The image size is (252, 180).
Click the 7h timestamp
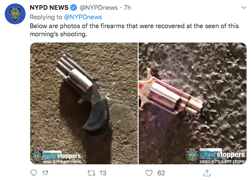127,8
